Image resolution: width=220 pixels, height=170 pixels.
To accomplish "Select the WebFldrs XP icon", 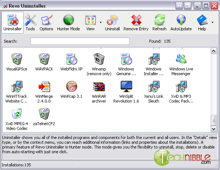I will click(x=71, y=59).
